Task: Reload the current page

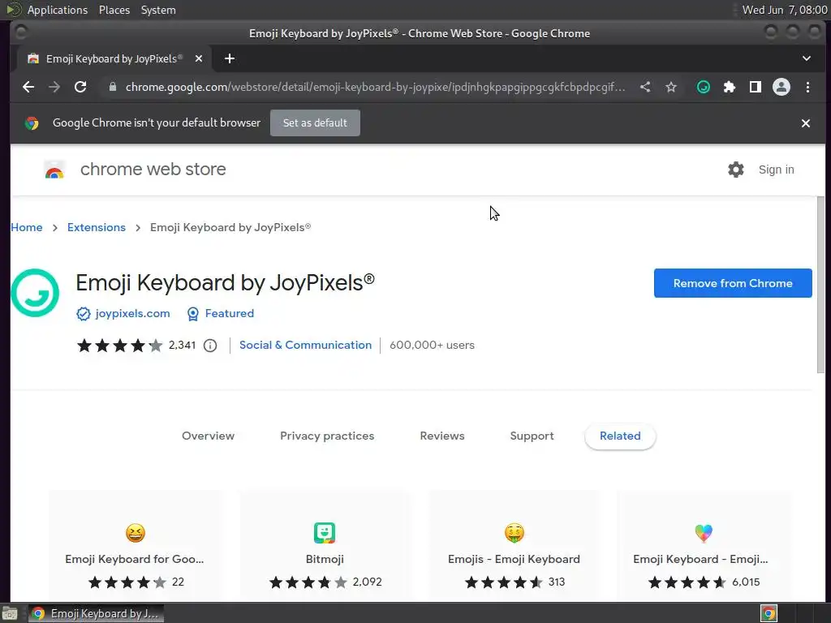Action: (80, 87)
